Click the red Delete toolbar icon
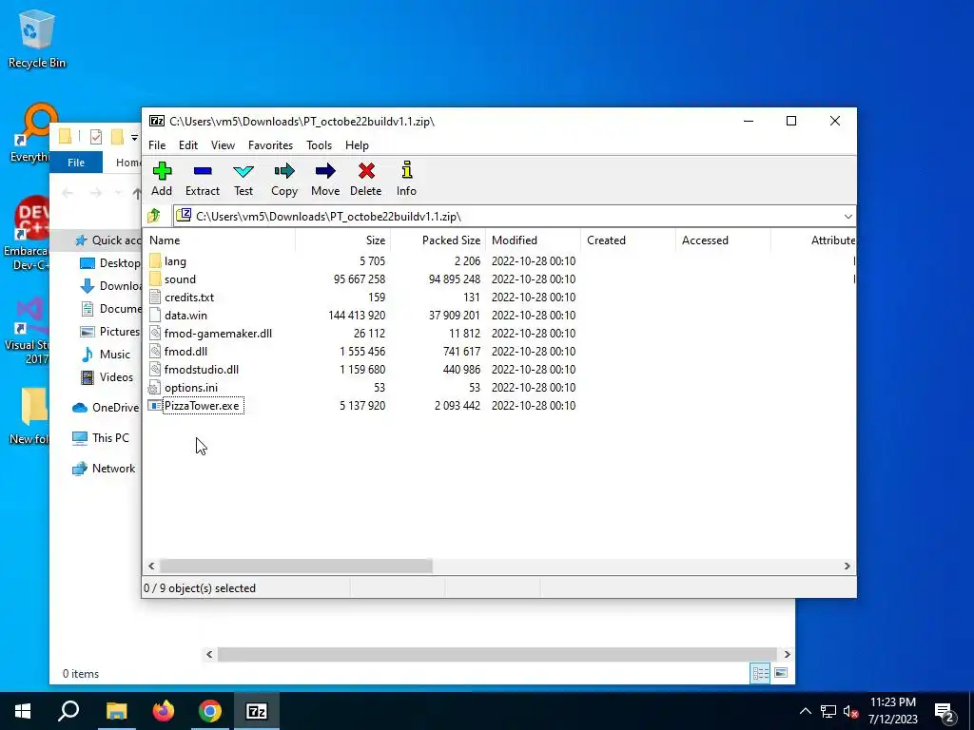This screenshot has width=974, height=730. click(x=366, y=171)
